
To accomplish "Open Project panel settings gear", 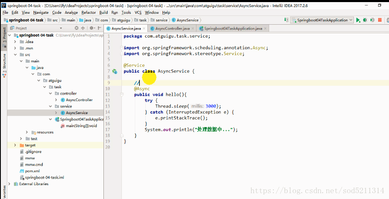I will click(91, 28).
